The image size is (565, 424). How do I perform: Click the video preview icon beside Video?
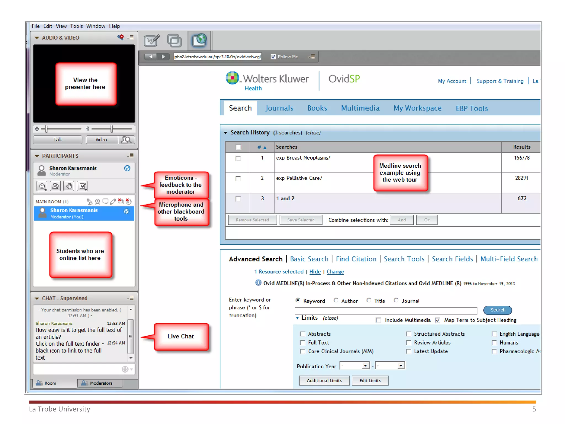[126, 140]
